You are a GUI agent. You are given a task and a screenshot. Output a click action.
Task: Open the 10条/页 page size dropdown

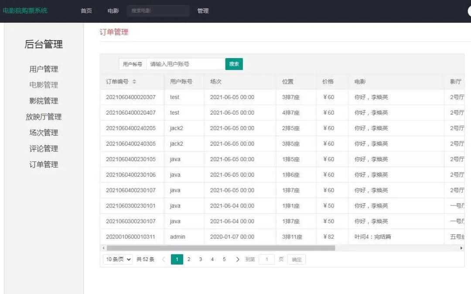click(117, 259)
